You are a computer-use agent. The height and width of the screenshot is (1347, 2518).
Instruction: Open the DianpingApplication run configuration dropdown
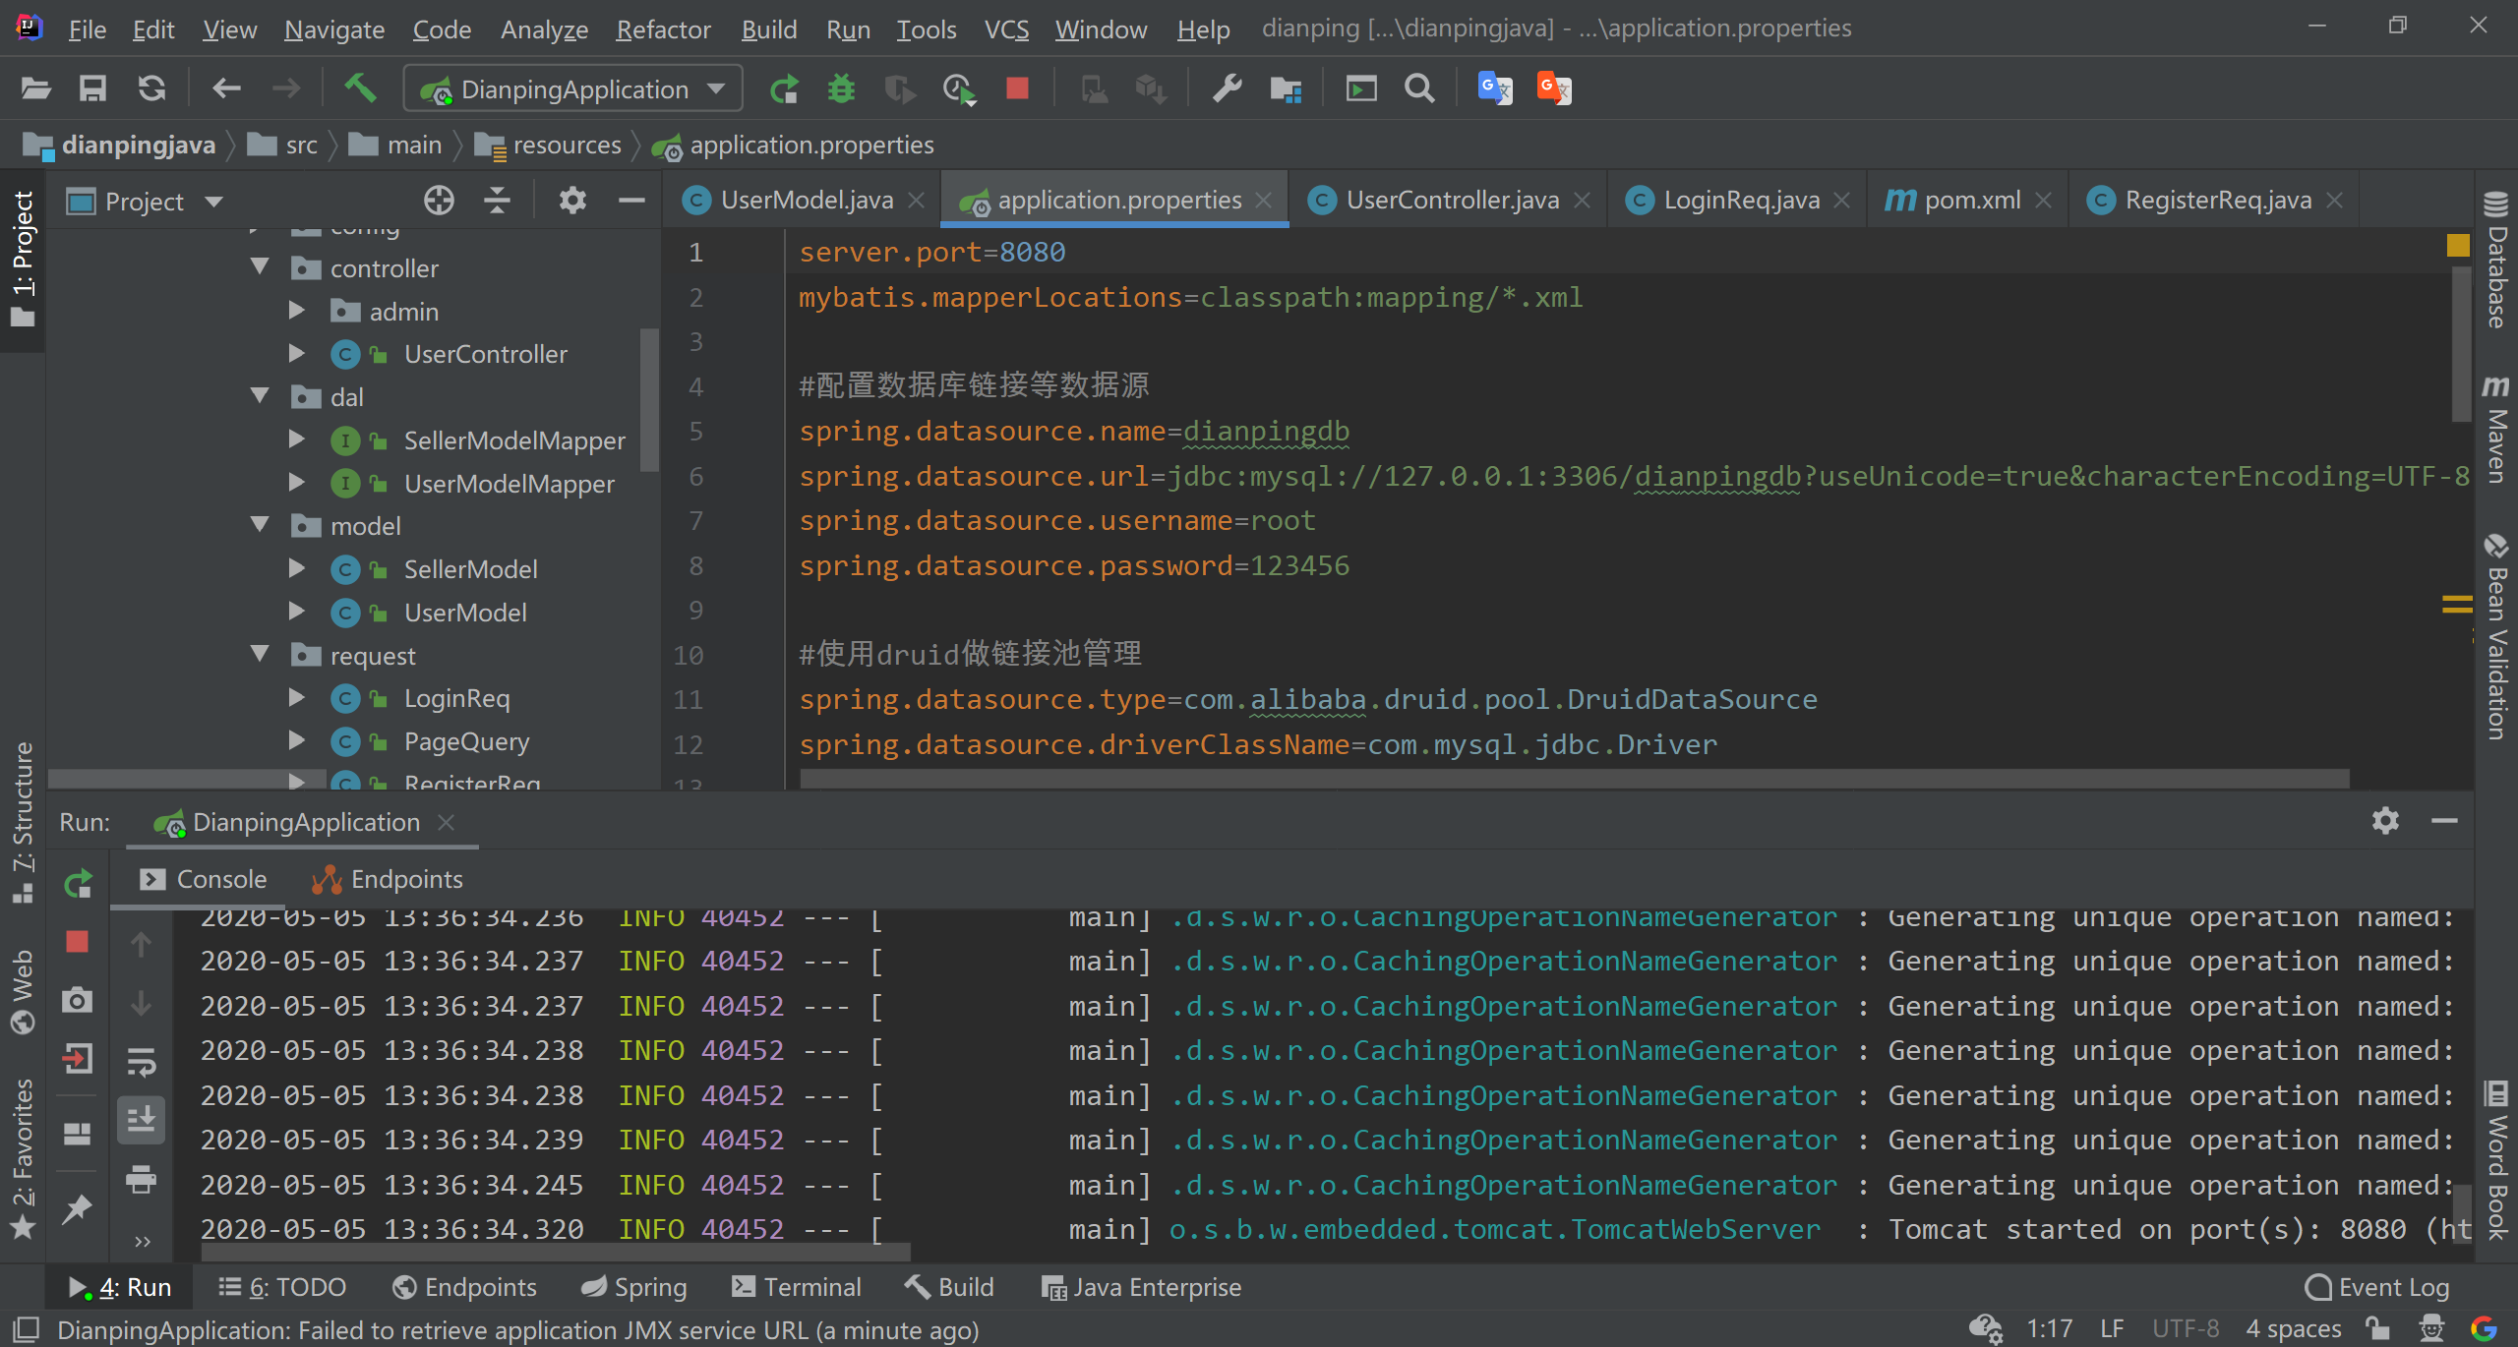point(572,89)
